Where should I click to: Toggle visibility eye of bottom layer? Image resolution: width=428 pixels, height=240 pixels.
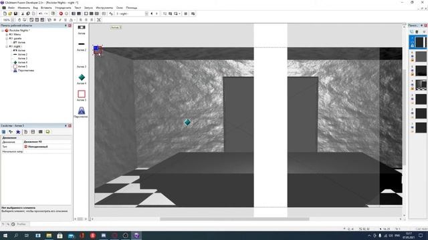pos(412,127)
